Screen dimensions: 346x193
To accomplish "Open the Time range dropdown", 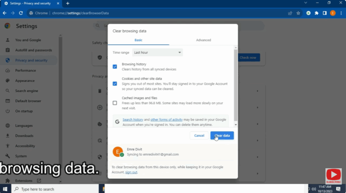I will (x=157, y=52).
